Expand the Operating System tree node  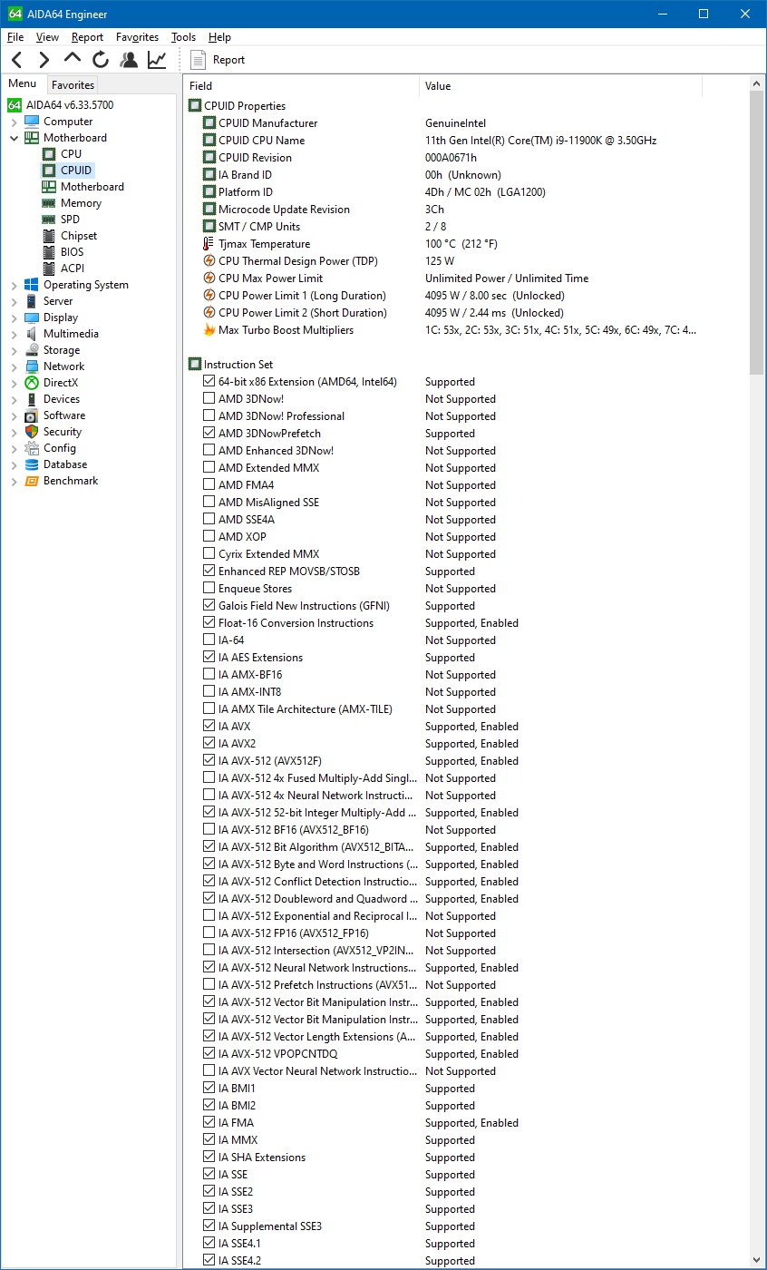click(x=14, y=285)
